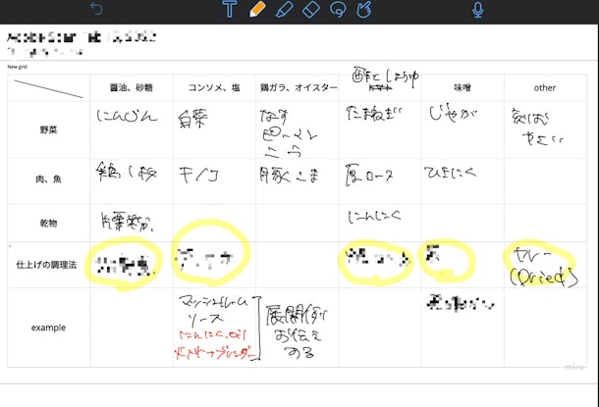
Task: Choose the Highlighter tool
Action: click(284, 10)
